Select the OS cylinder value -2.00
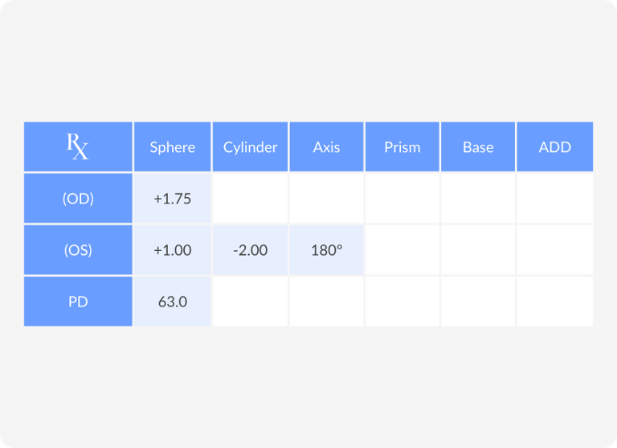Viewport: 617px width, 448px height. coord(251,250)
